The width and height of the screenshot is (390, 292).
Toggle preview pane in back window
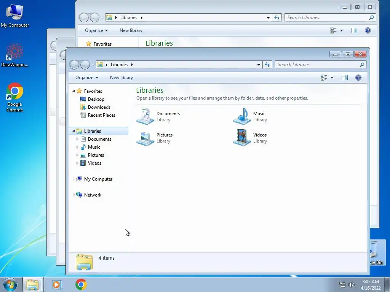point(354,30)
